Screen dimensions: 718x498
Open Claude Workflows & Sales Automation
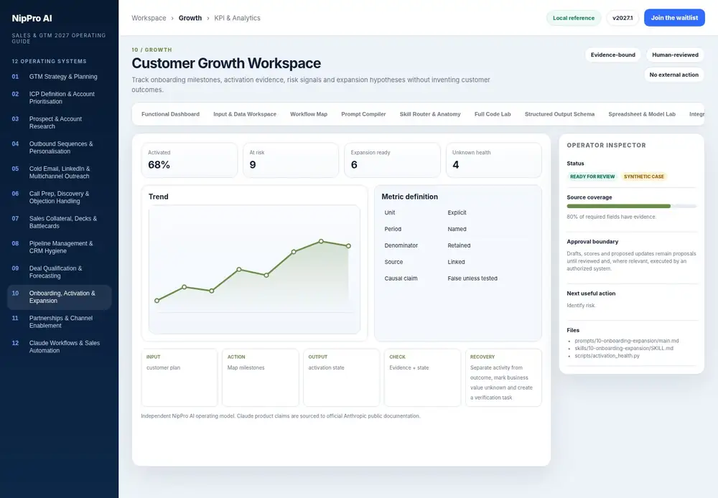[59, 347]
